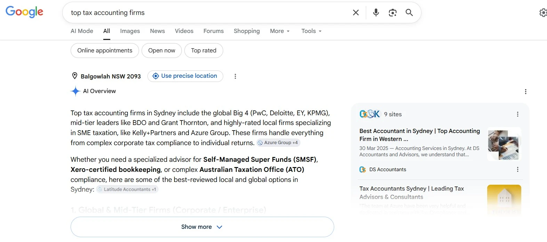Click the Use precise location button

tap(185, 76)
